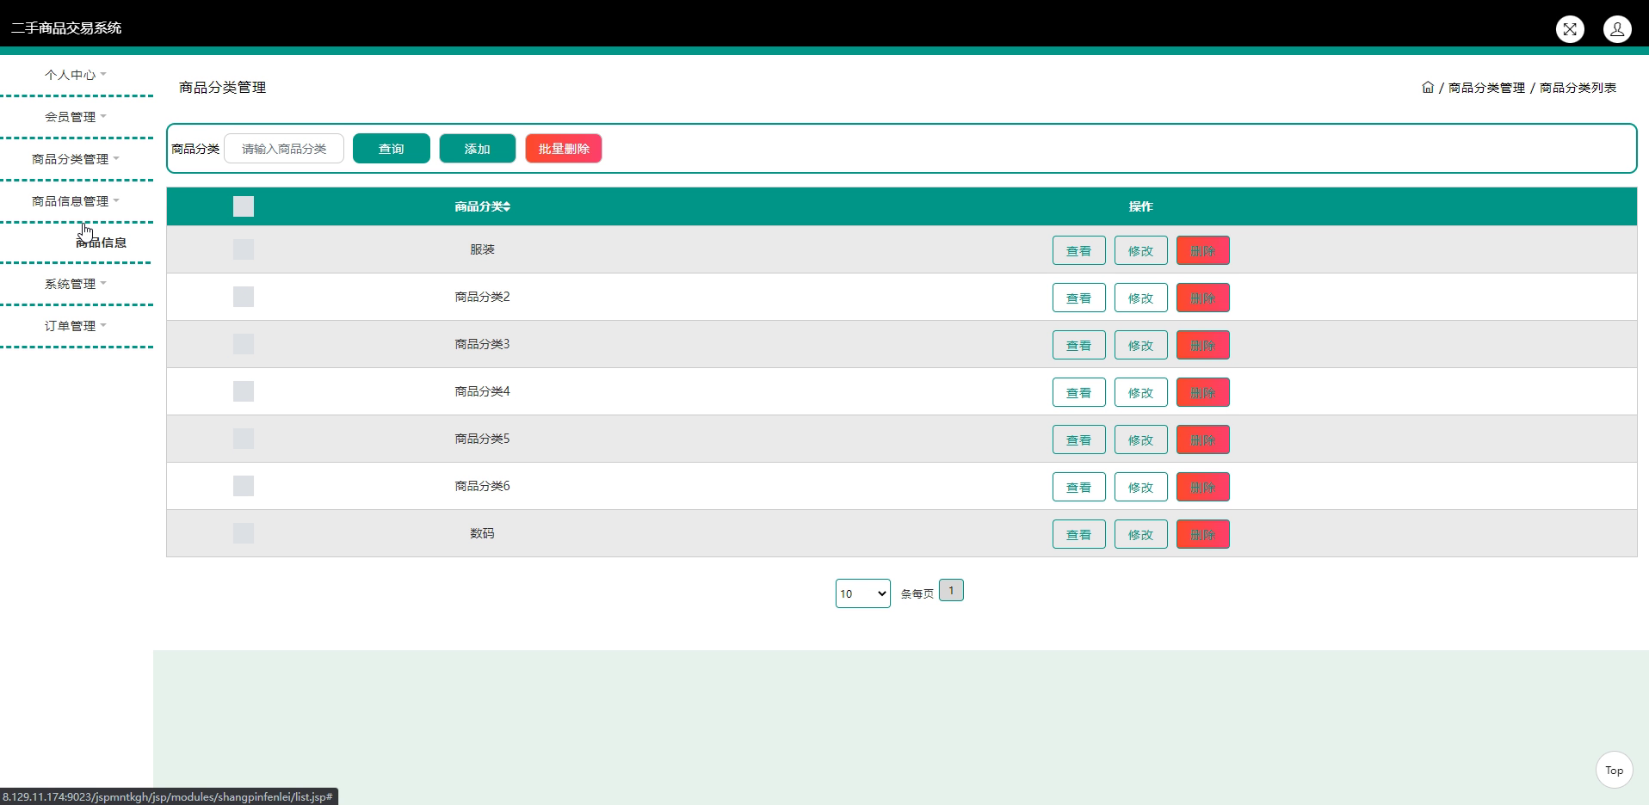Edit the 服装 category via 修改
This screenshot has width=1649, height=805.
point(1141,250)
